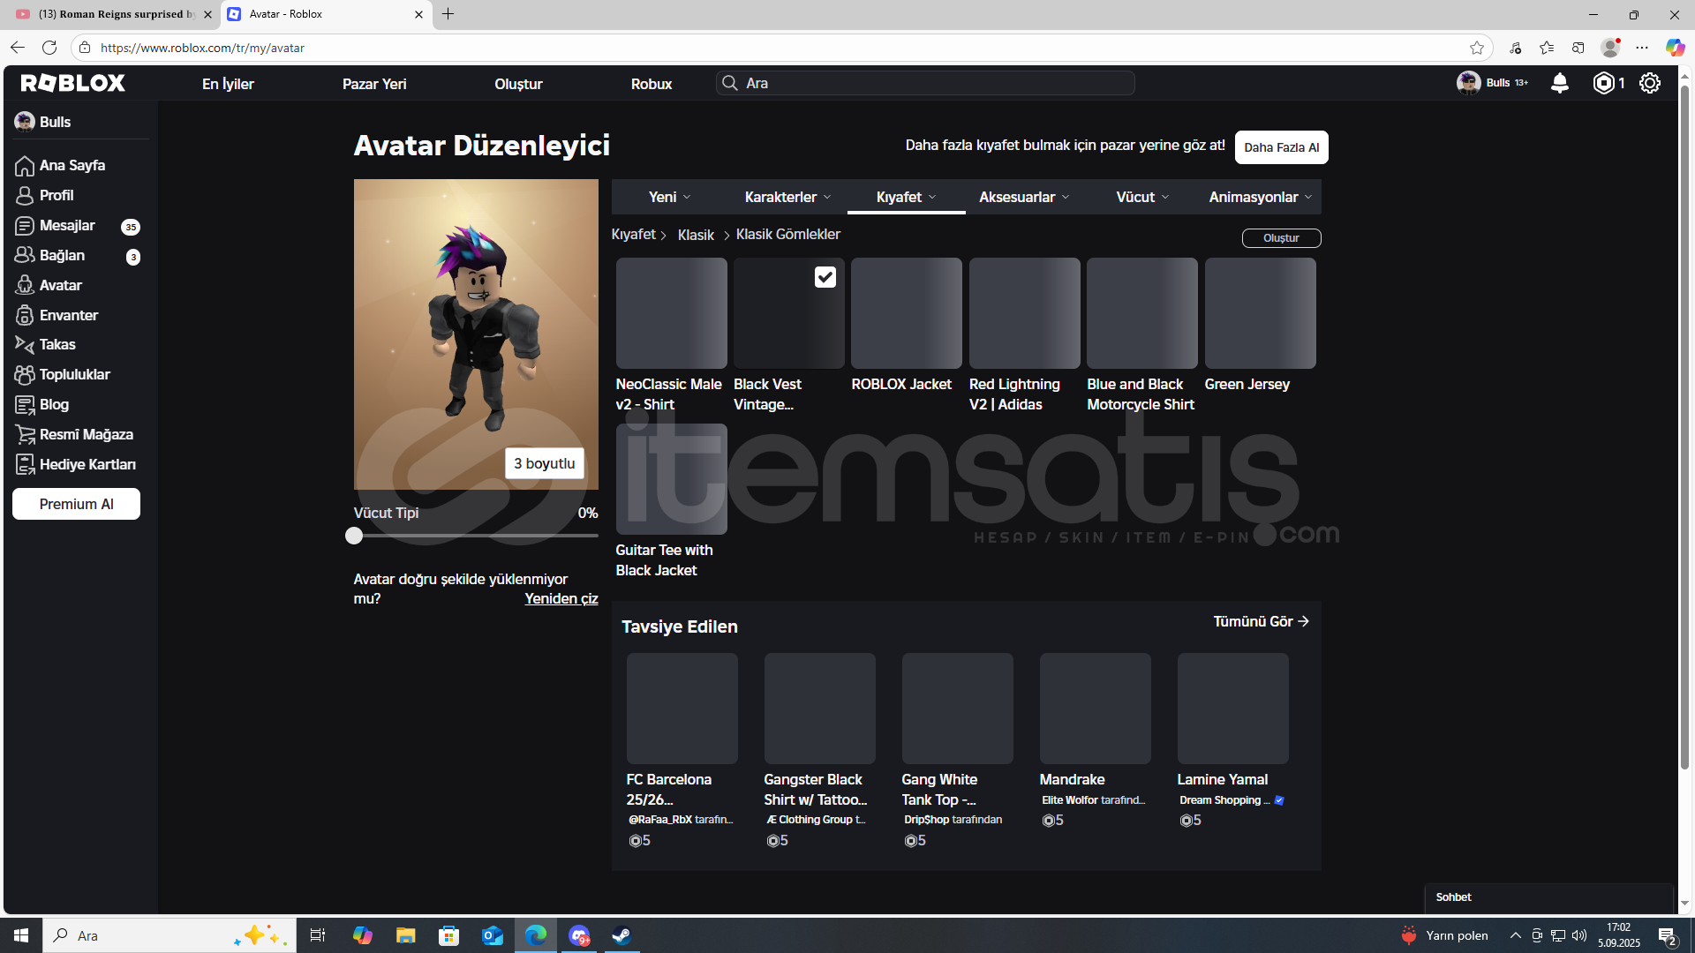Click the Daha Fazla Al button
1695x953 pixels.
(x=1281, y=147)
